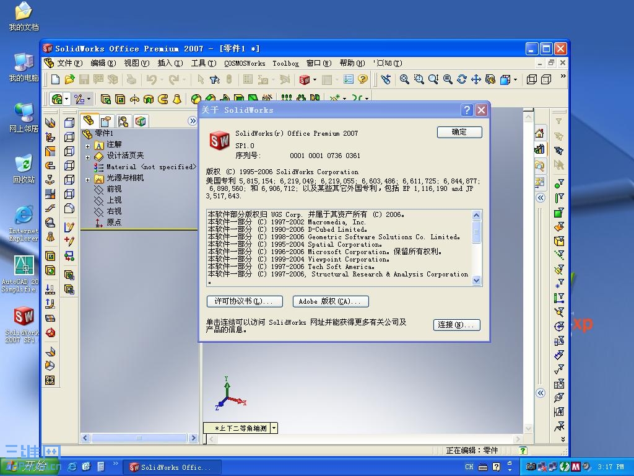Click the properties checklist icon beside Help
This screenshot has width=634, height=476.
tap(349, 79)
